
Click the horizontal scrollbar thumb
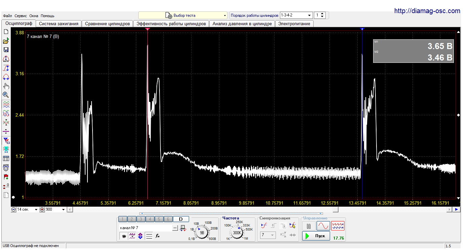(335, 209)
